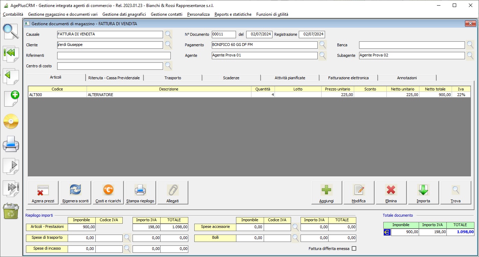Screen dimensions: 479x257
Task: Click the euro currency icon in Totale documento
Action: (x=387, y=232)
